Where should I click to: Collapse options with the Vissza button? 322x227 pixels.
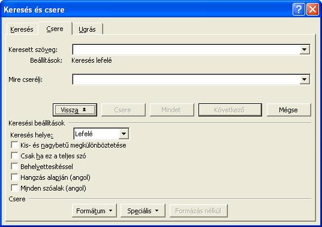75,110
